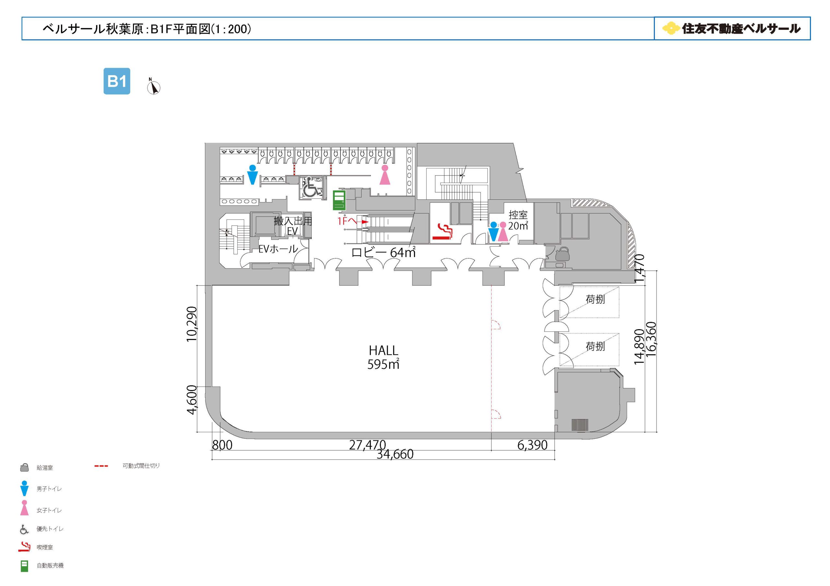Click the red smoking room icon on plan
The width and height of the screenshot is (830, 586).
click(x=443, y=232)
